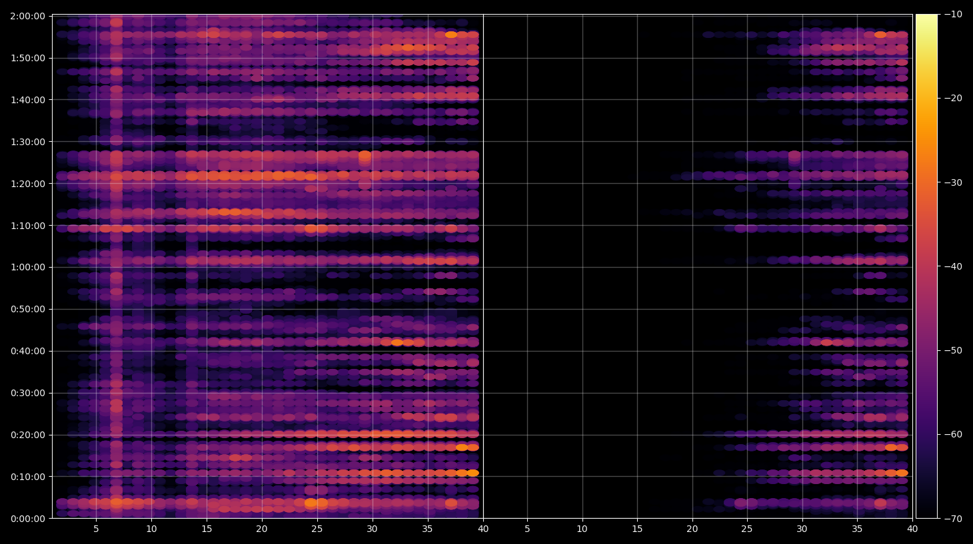Click the 1:30:00 y-axis tick label

click(x=27, y=142)
